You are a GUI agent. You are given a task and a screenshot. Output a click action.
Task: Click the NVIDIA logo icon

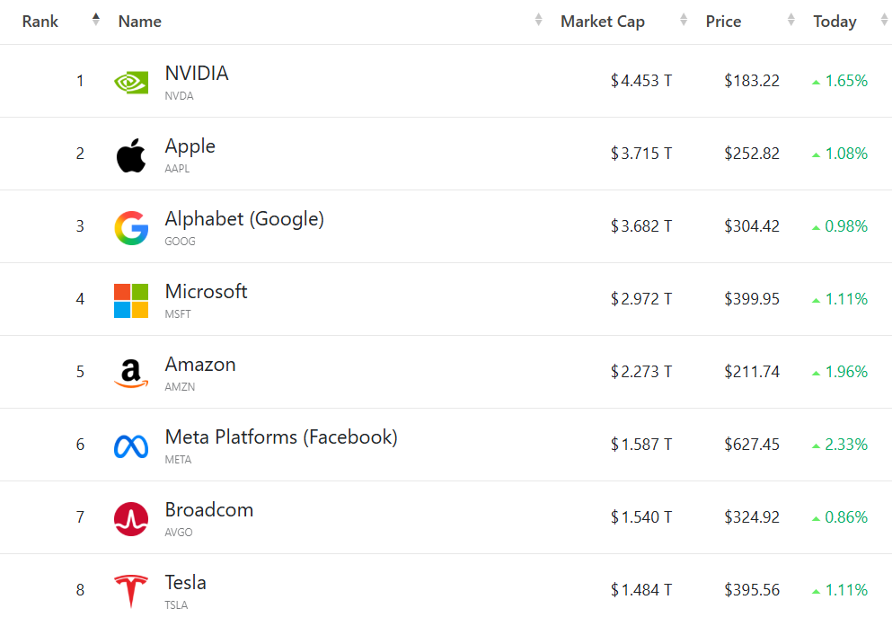coord(131,82)
